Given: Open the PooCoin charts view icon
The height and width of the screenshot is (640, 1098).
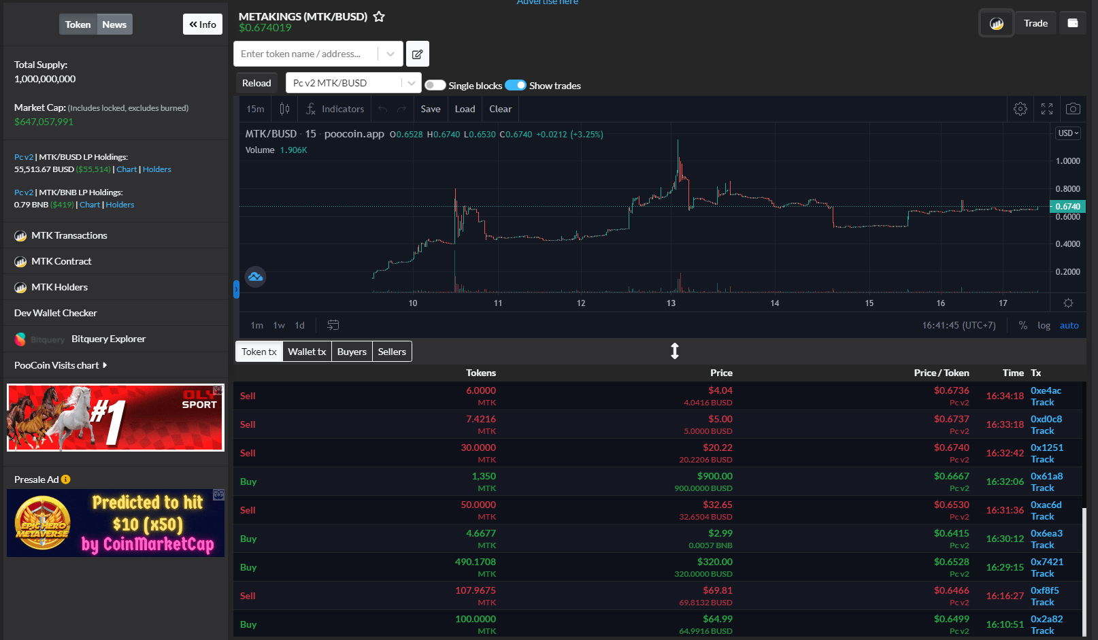Looking at the screenshot, I should [x=997, y=24].
